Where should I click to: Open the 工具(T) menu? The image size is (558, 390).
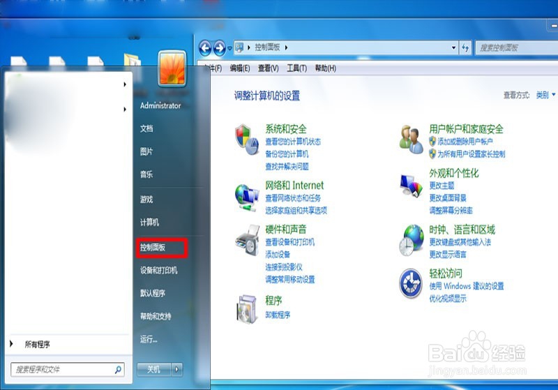coord(297,68)
